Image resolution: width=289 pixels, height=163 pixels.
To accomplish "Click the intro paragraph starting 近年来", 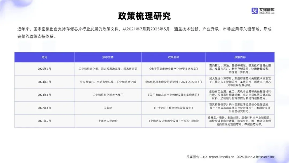I will pos(144,33).
